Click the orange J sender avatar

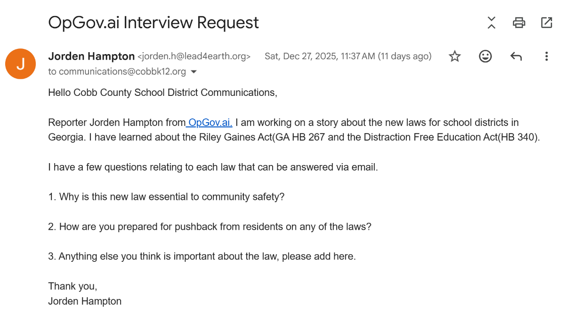tap(20, 64)
